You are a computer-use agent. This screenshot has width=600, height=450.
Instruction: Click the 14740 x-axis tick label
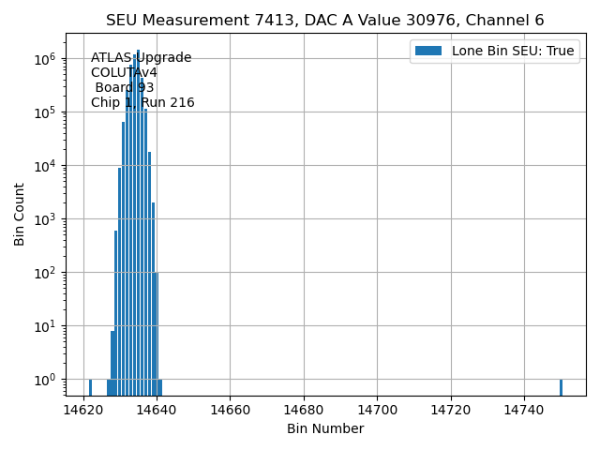pyautogui.click(x=523, y=410)
